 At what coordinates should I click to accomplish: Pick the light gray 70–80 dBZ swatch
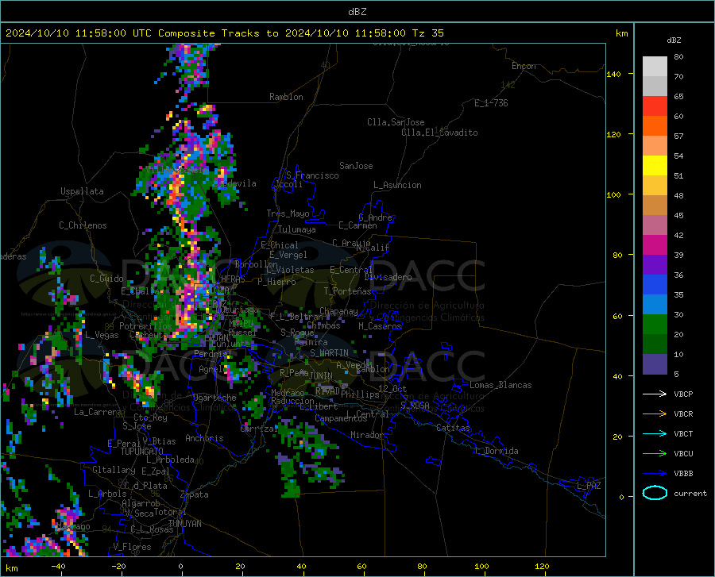(x=655, y=67)
